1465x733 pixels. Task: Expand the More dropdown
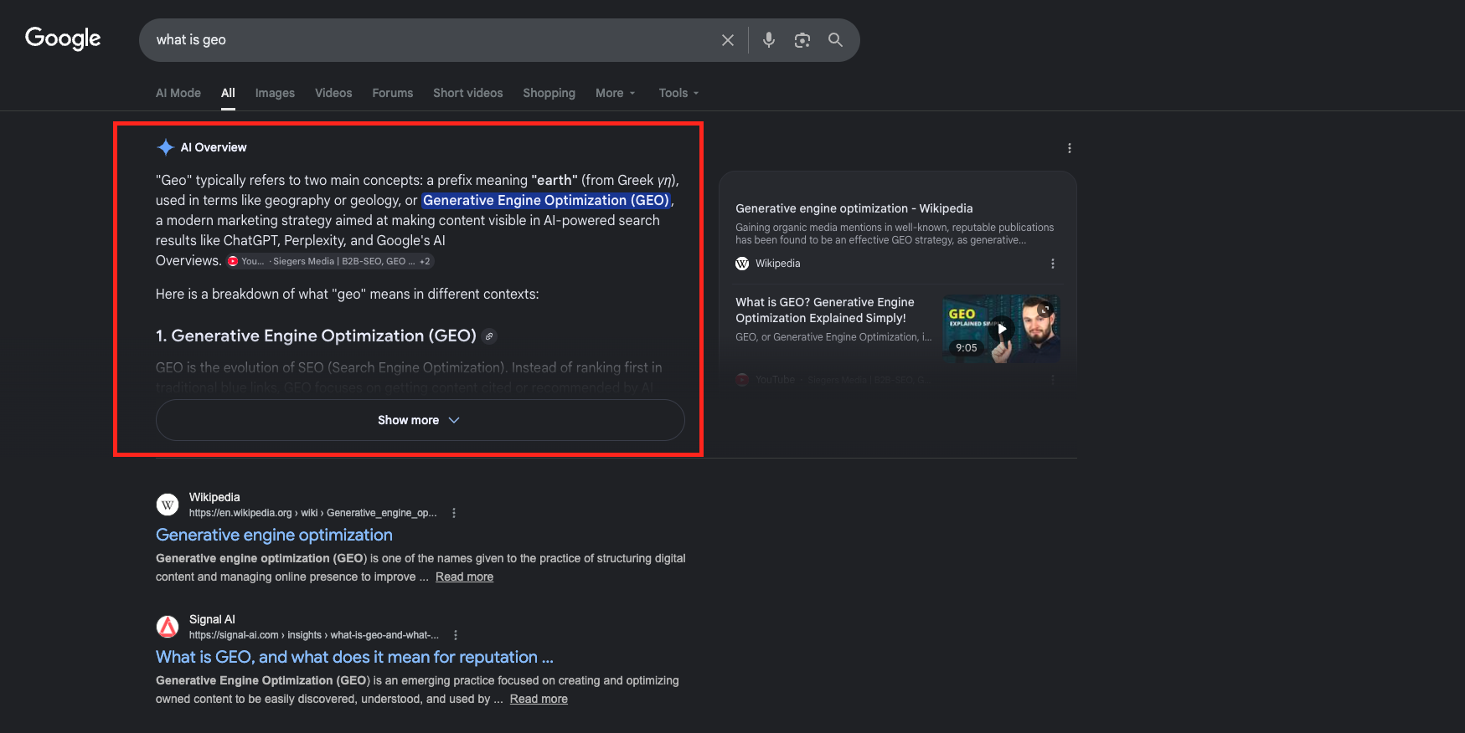tap(616, 93)
